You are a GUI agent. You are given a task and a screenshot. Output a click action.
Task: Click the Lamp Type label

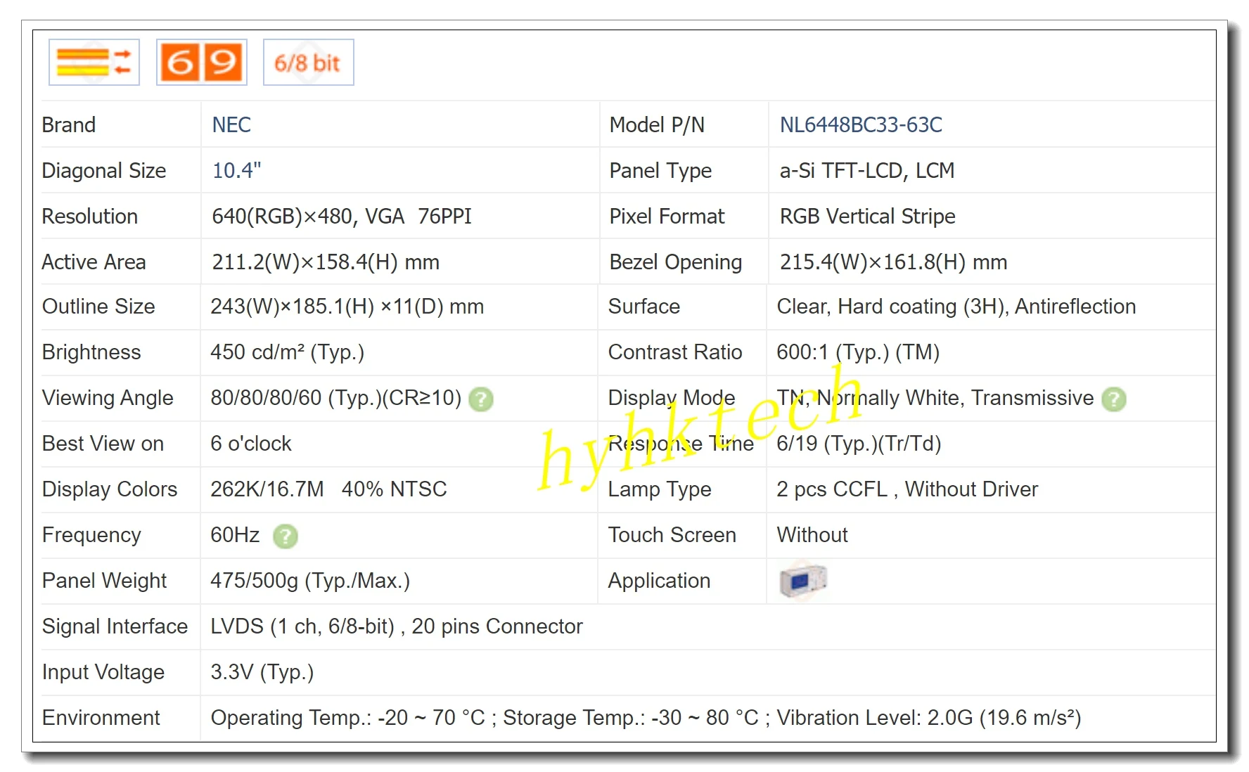pyautogui.click(x=660, y=489)
